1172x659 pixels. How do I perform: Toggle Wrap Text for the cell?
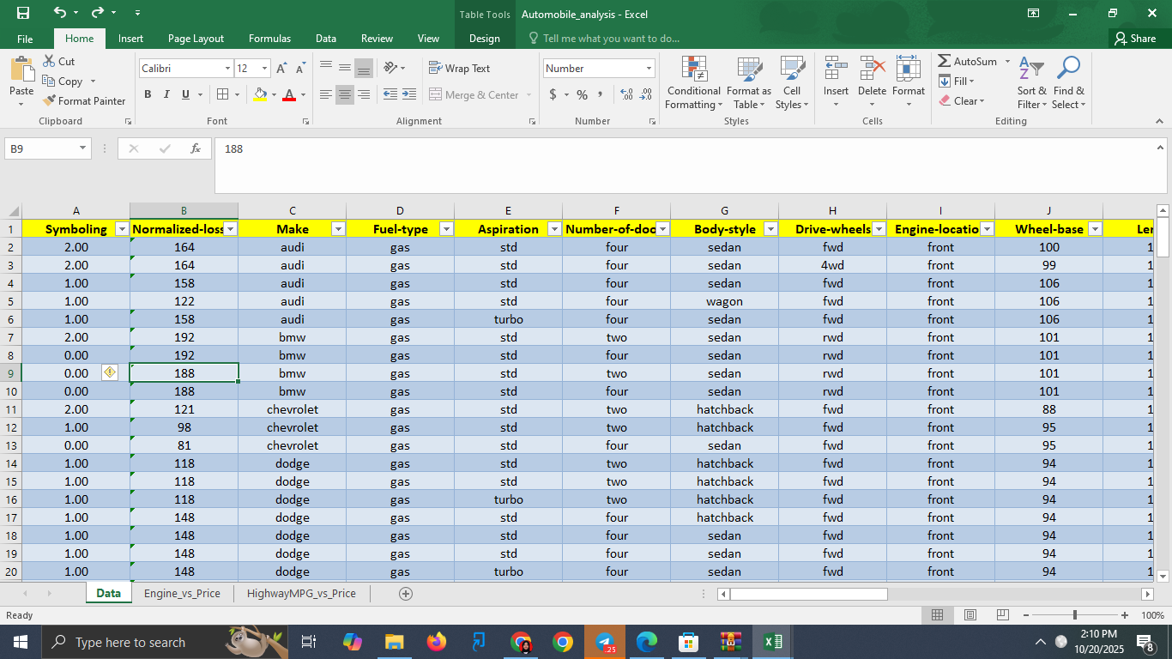(460, 69)
